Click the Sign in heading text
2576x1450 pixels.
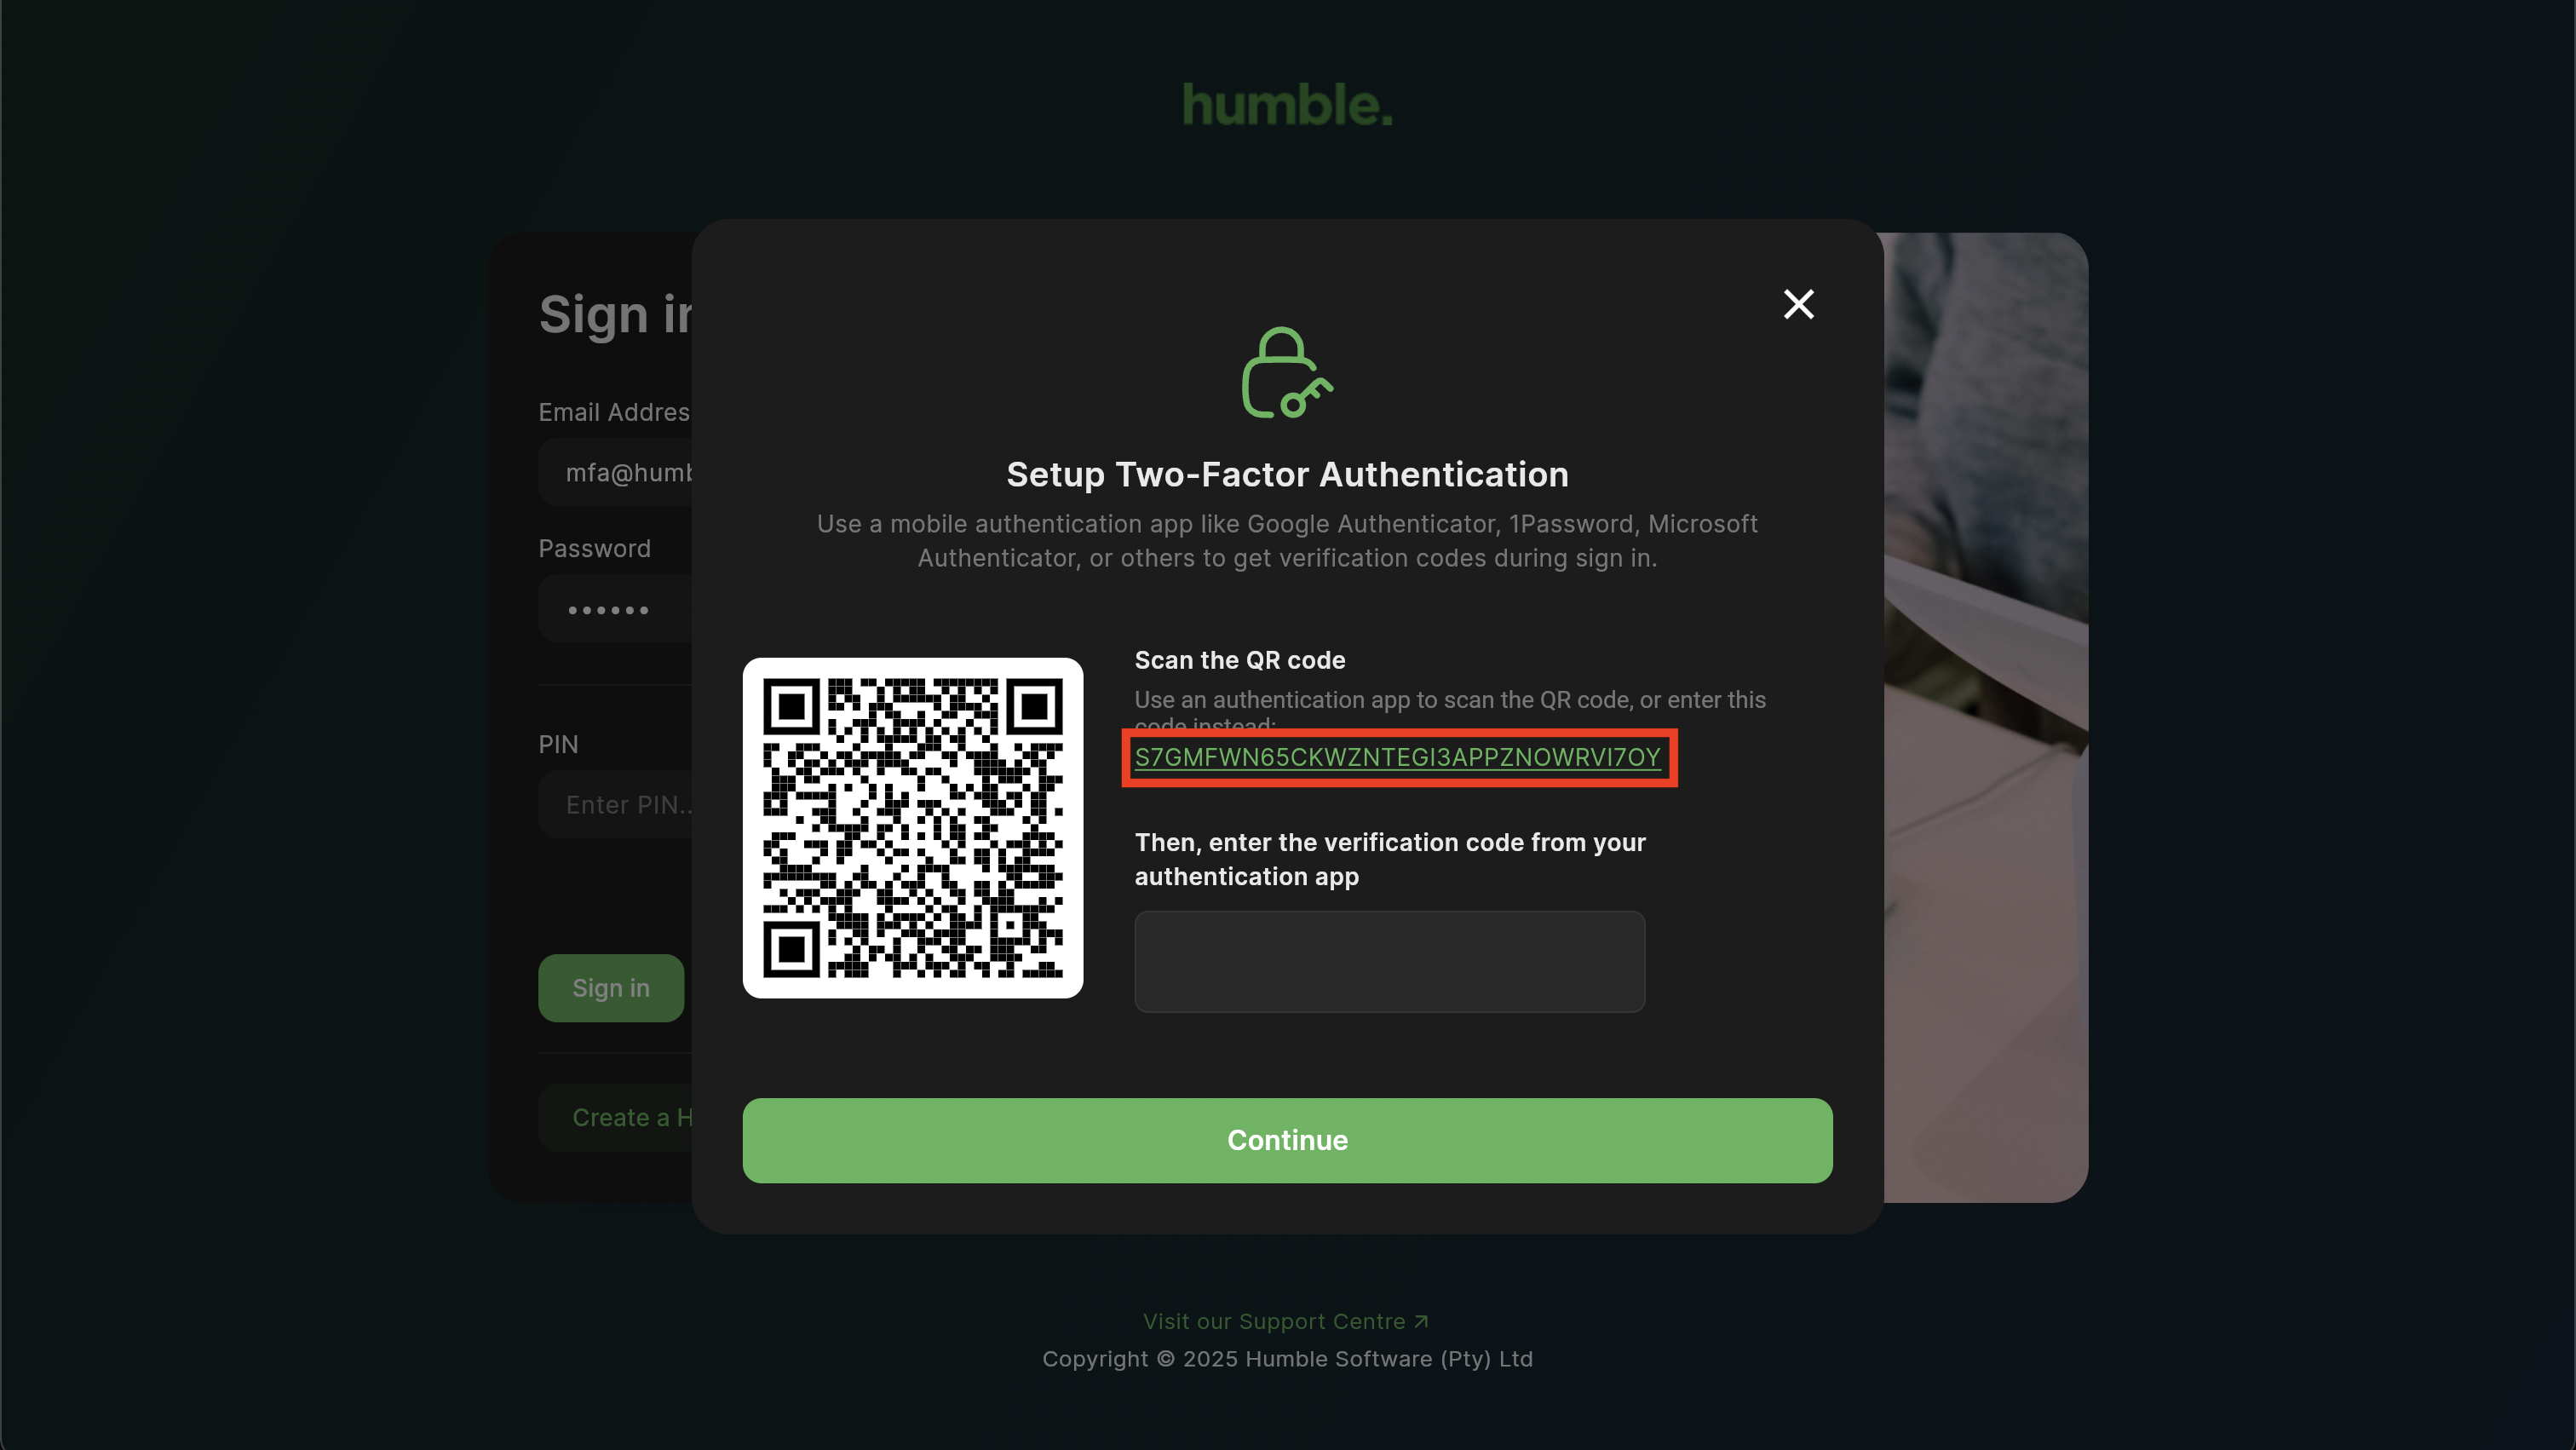(616, 314)
